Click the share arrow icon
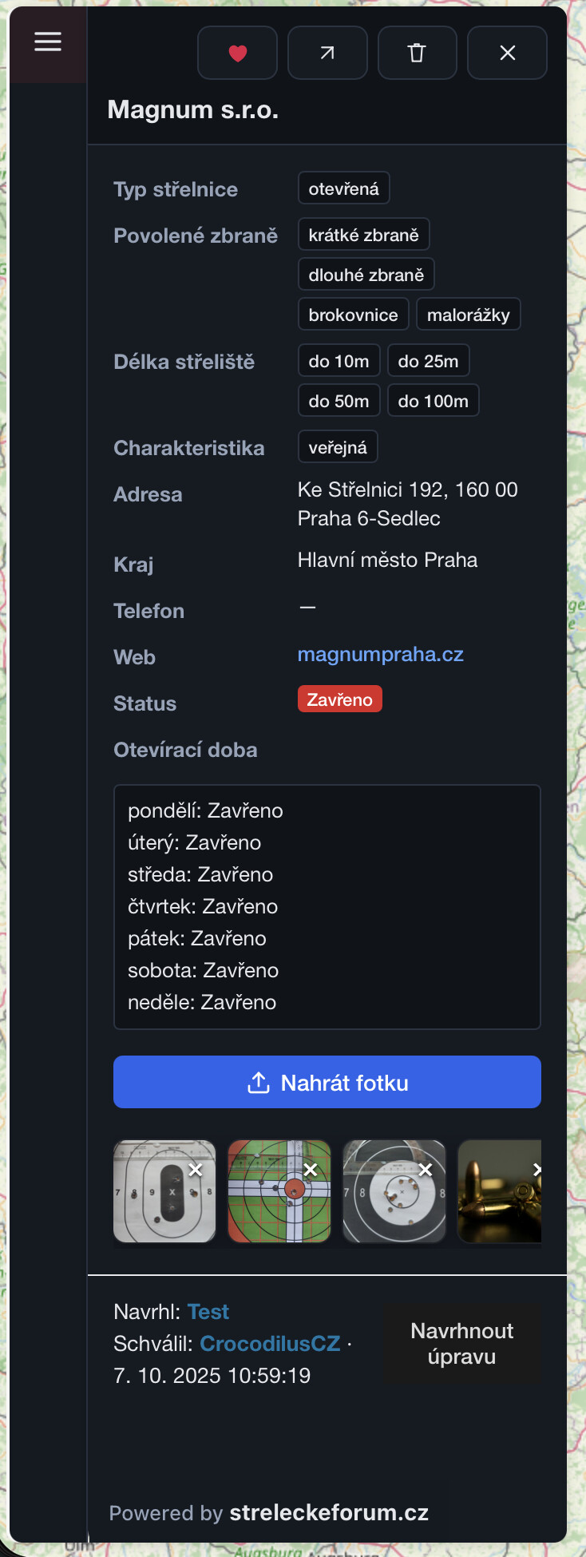The height and width of the screenshot is (1557, 586). pos(327,53)
